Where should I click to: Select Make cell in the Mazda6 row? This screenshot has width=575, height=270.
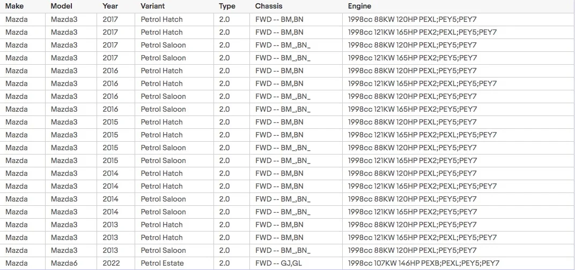[x=23, y=263]
